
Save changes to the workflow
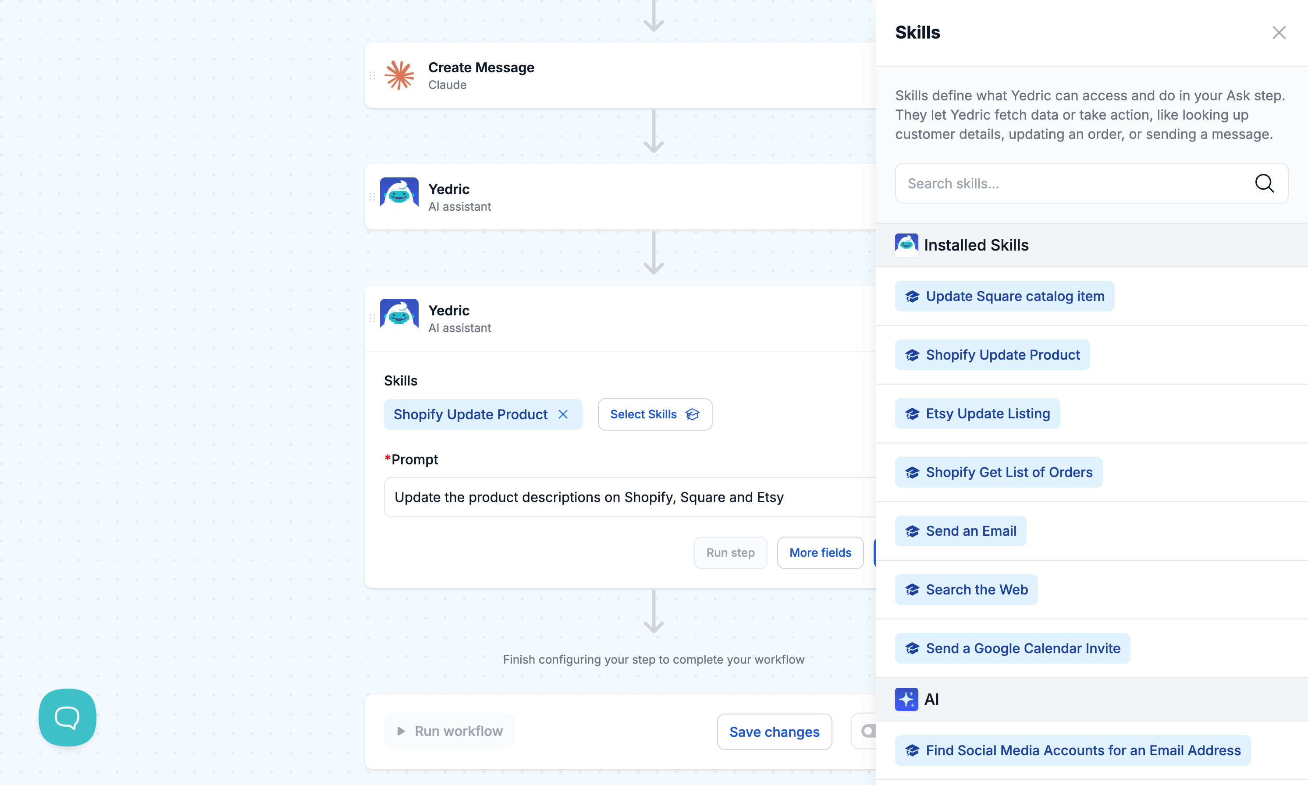[774, 732]
